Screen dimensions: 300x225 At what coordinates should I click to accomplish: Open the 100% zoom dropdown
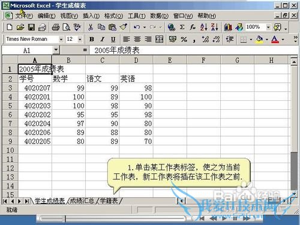click(268, 27)
